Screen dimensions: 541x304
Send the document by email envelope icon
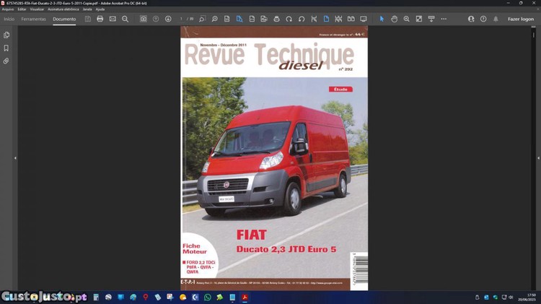tap(113, 19)
